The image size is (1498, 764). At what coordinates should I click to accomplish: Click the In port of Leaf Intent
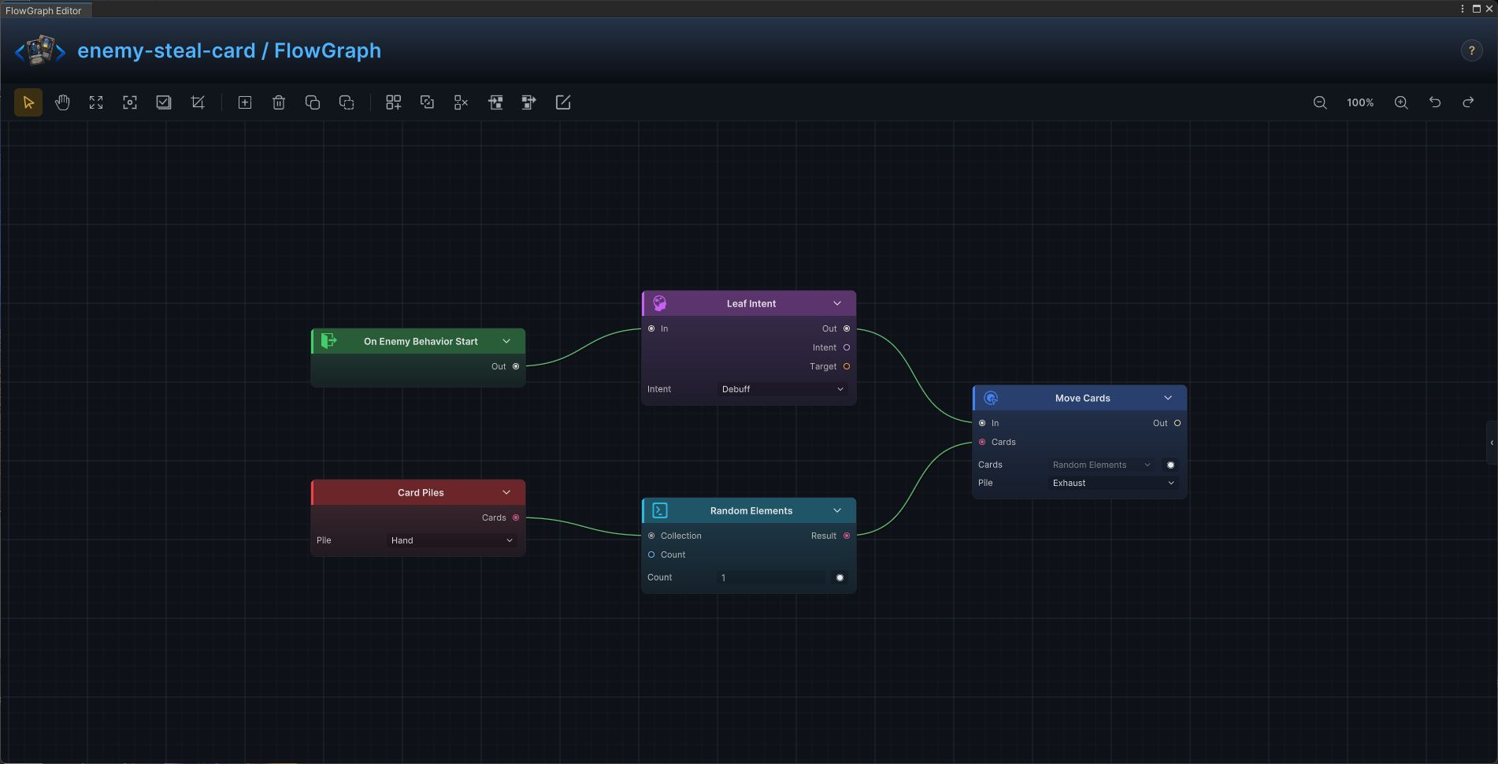tap(651, 328)
